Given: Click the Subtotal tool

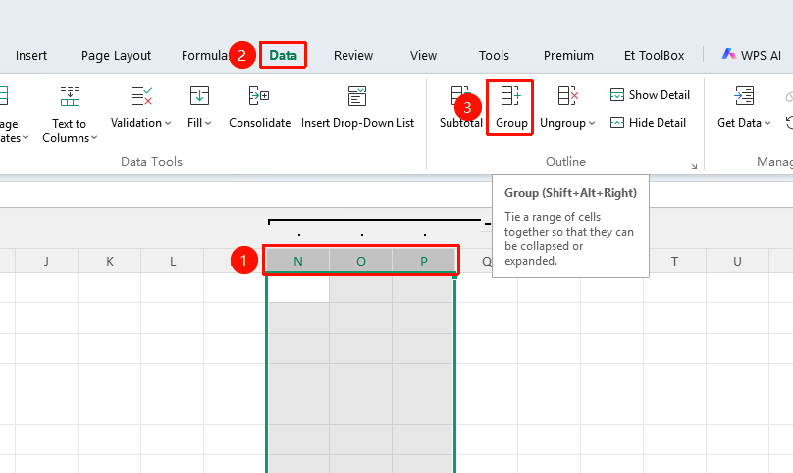Looking at the screenshot, I should point(460,107).
